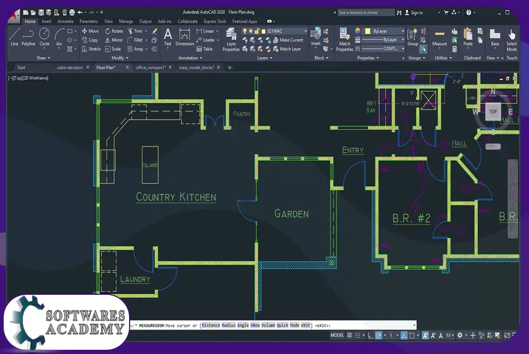Click the Array command
This screenshot has height=354, width=529.
coord(135,49)
